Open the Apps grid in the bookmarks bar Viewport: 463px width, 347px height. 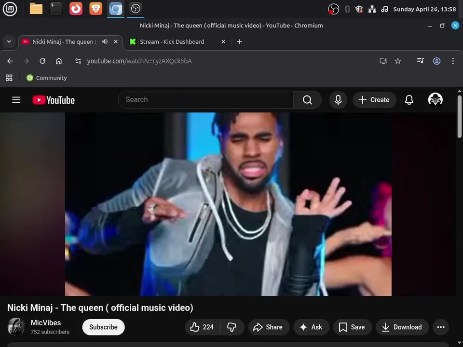(x=9, y=78)
